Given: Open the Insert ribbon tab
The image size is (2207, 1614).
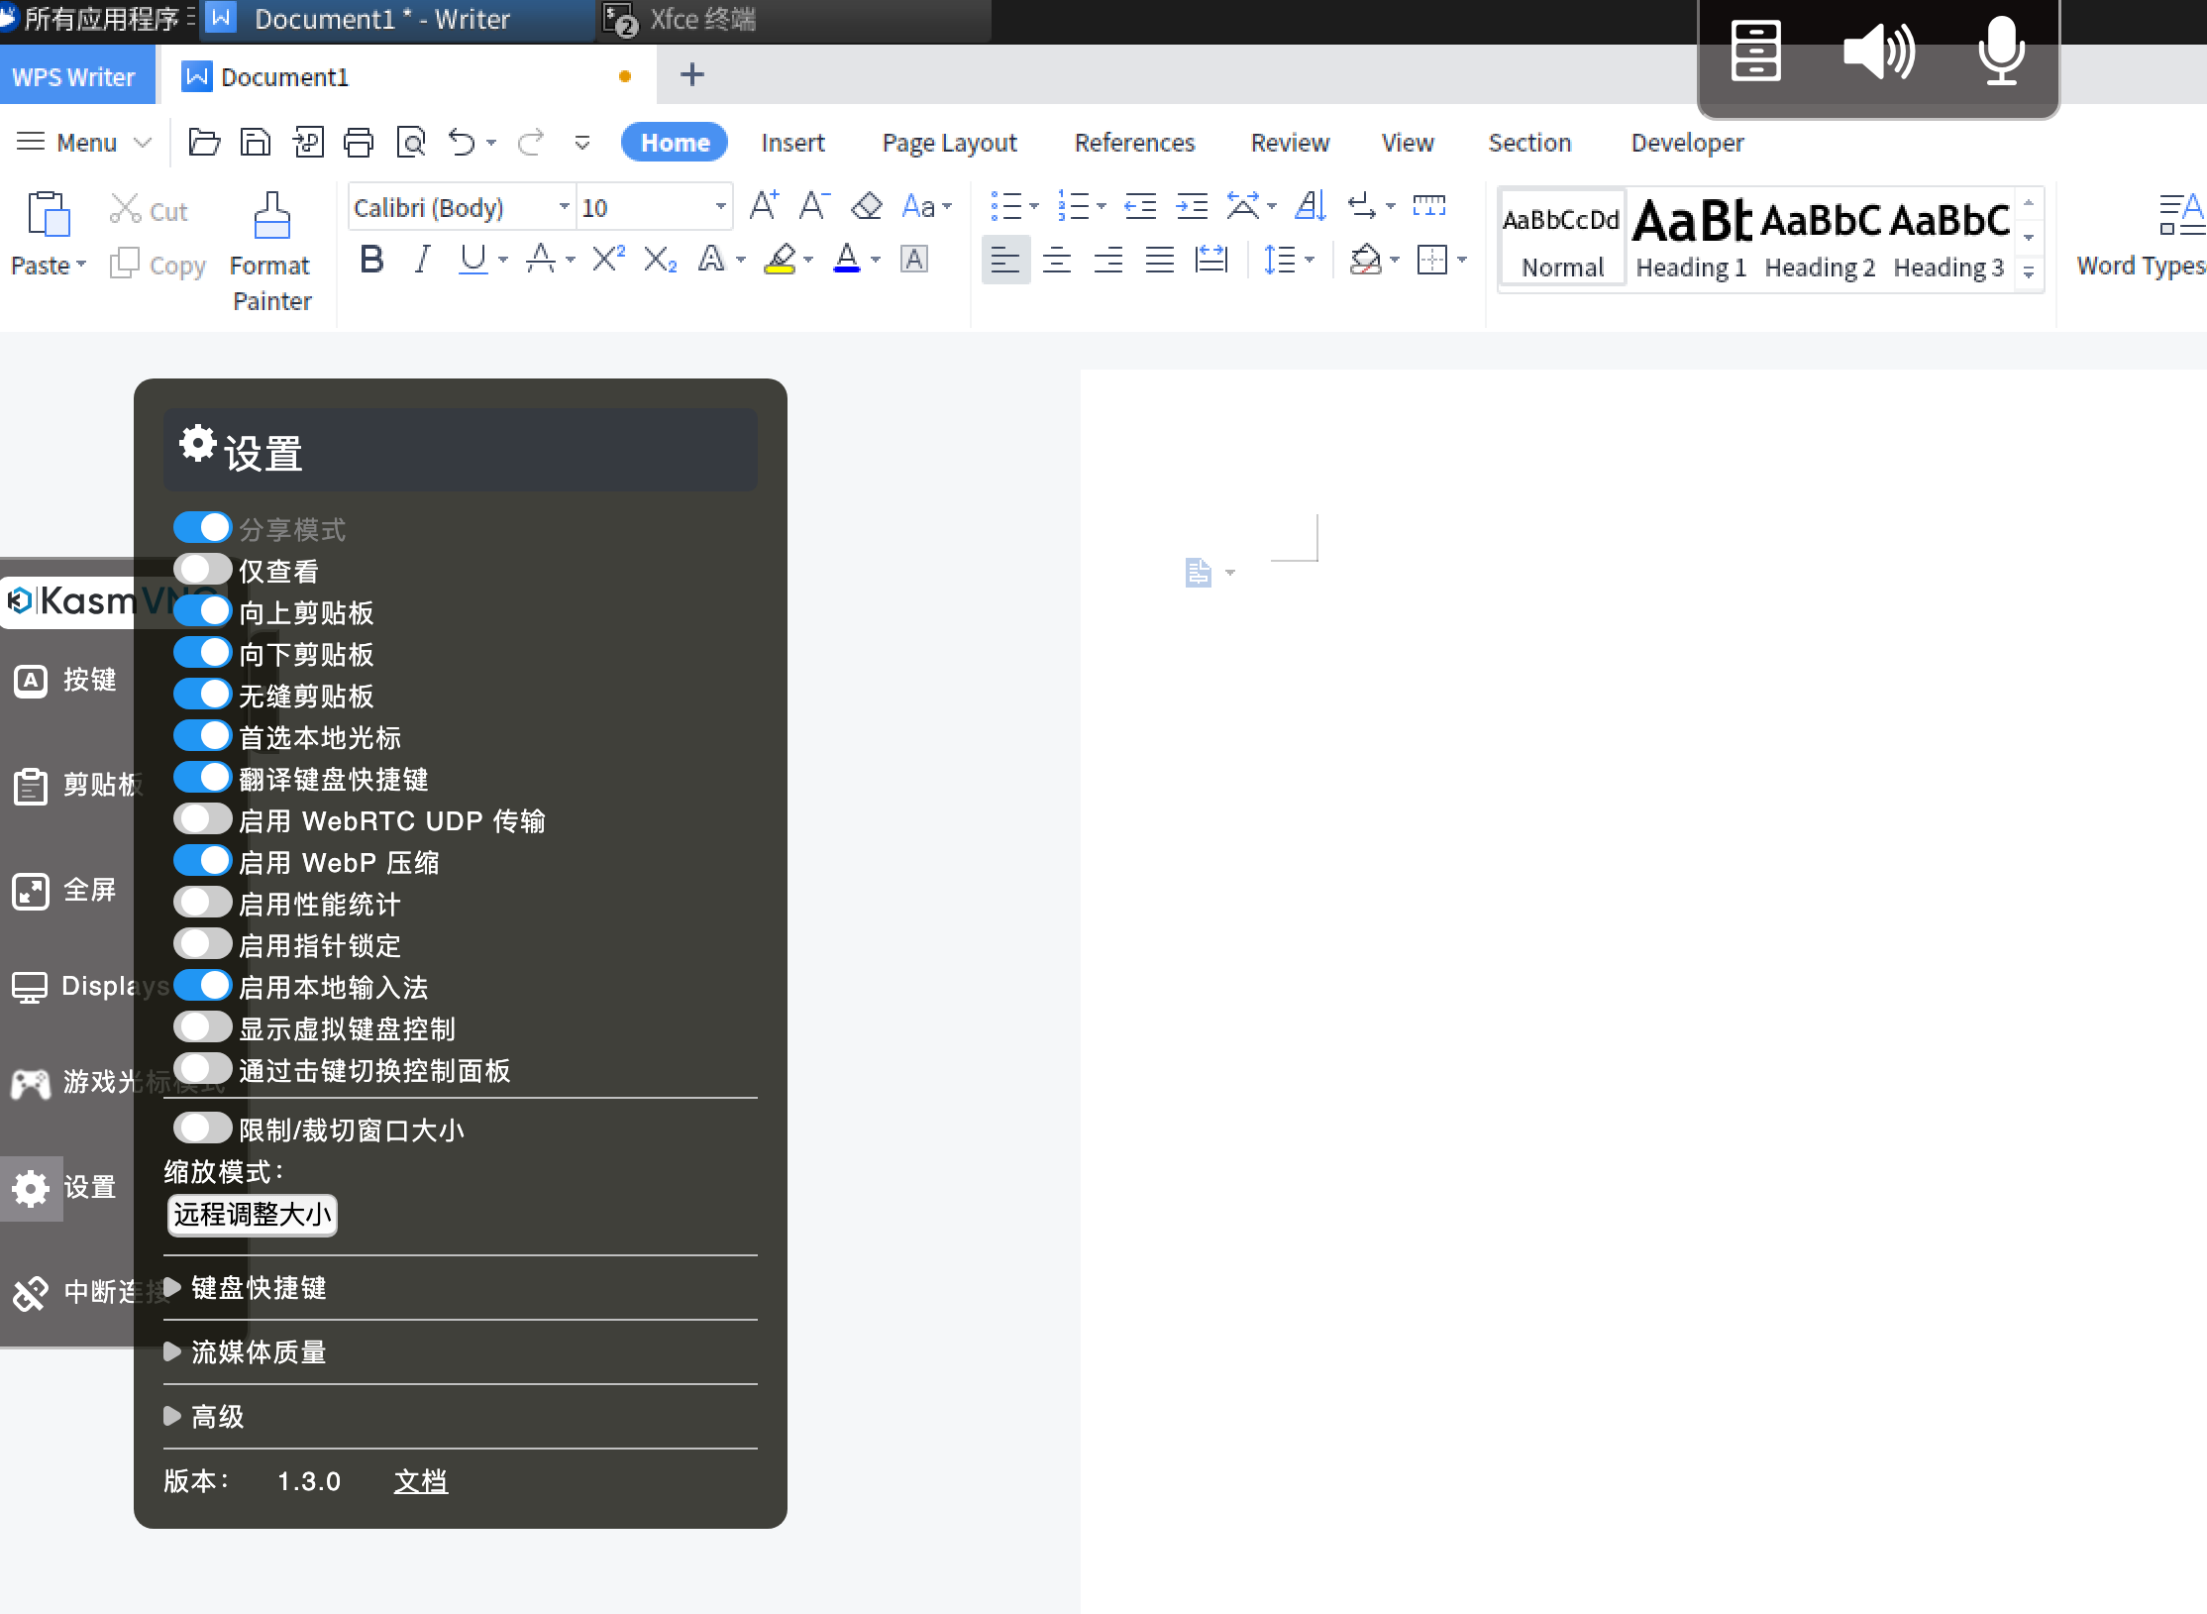Looking at the screenshot, I should (792, 143).
